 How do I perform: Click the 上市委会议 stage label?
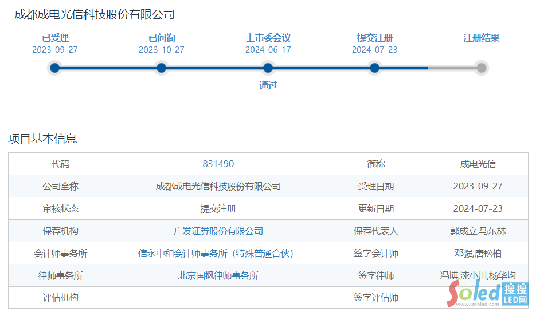pos(268,38)
